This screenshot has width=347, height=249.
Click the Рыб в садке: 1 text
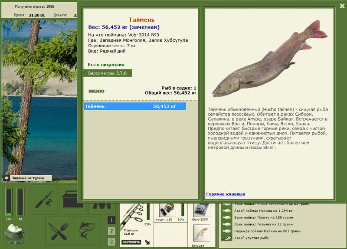tap(179, 88)
